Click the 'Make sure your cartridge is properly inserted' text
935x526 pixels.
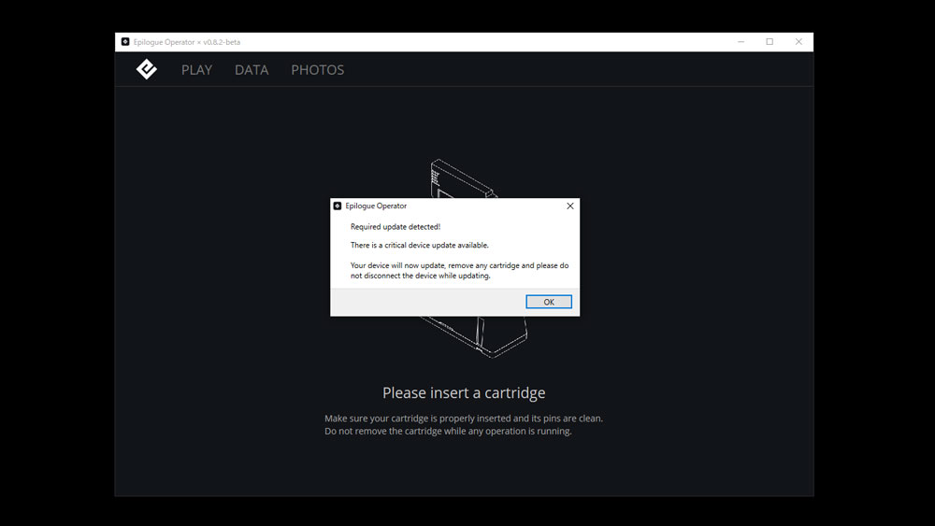(464, 419)
